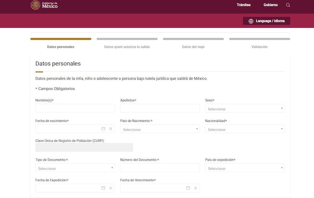Viewport: 314px width, 198px height.
Task: Click the Gobierno de México logo
Action: (x=44, y=5)
